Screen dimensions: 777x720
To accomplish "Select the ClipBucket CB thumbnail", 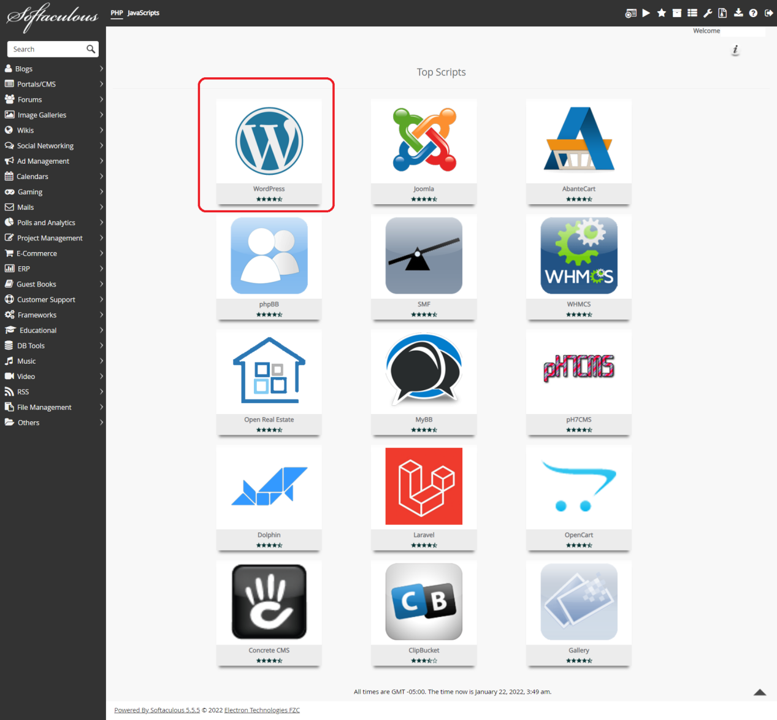I will pyautogui.click(x=424, y=602).
